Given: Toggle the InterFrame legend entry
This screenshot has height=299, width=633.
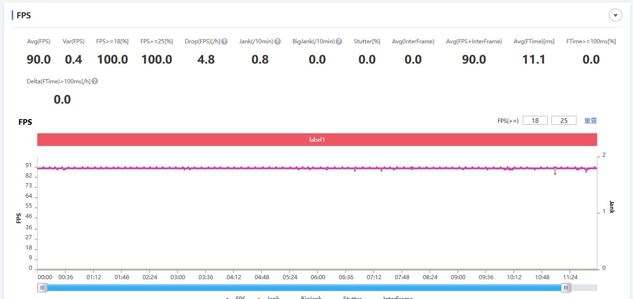Looking at the screenshot, I should tap(397, 298).
